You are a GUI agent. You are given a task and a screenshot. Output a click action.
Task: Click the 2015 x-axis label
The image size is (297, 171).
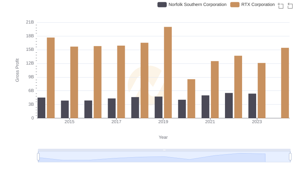click(x=69, y=122)
